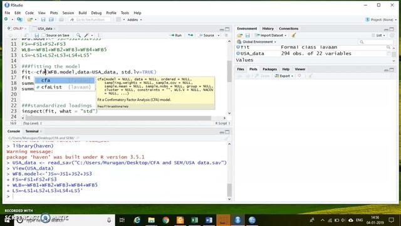Viewport: 401px width, 226px height.
Task: Open the File menu
Action: (8, 13)
